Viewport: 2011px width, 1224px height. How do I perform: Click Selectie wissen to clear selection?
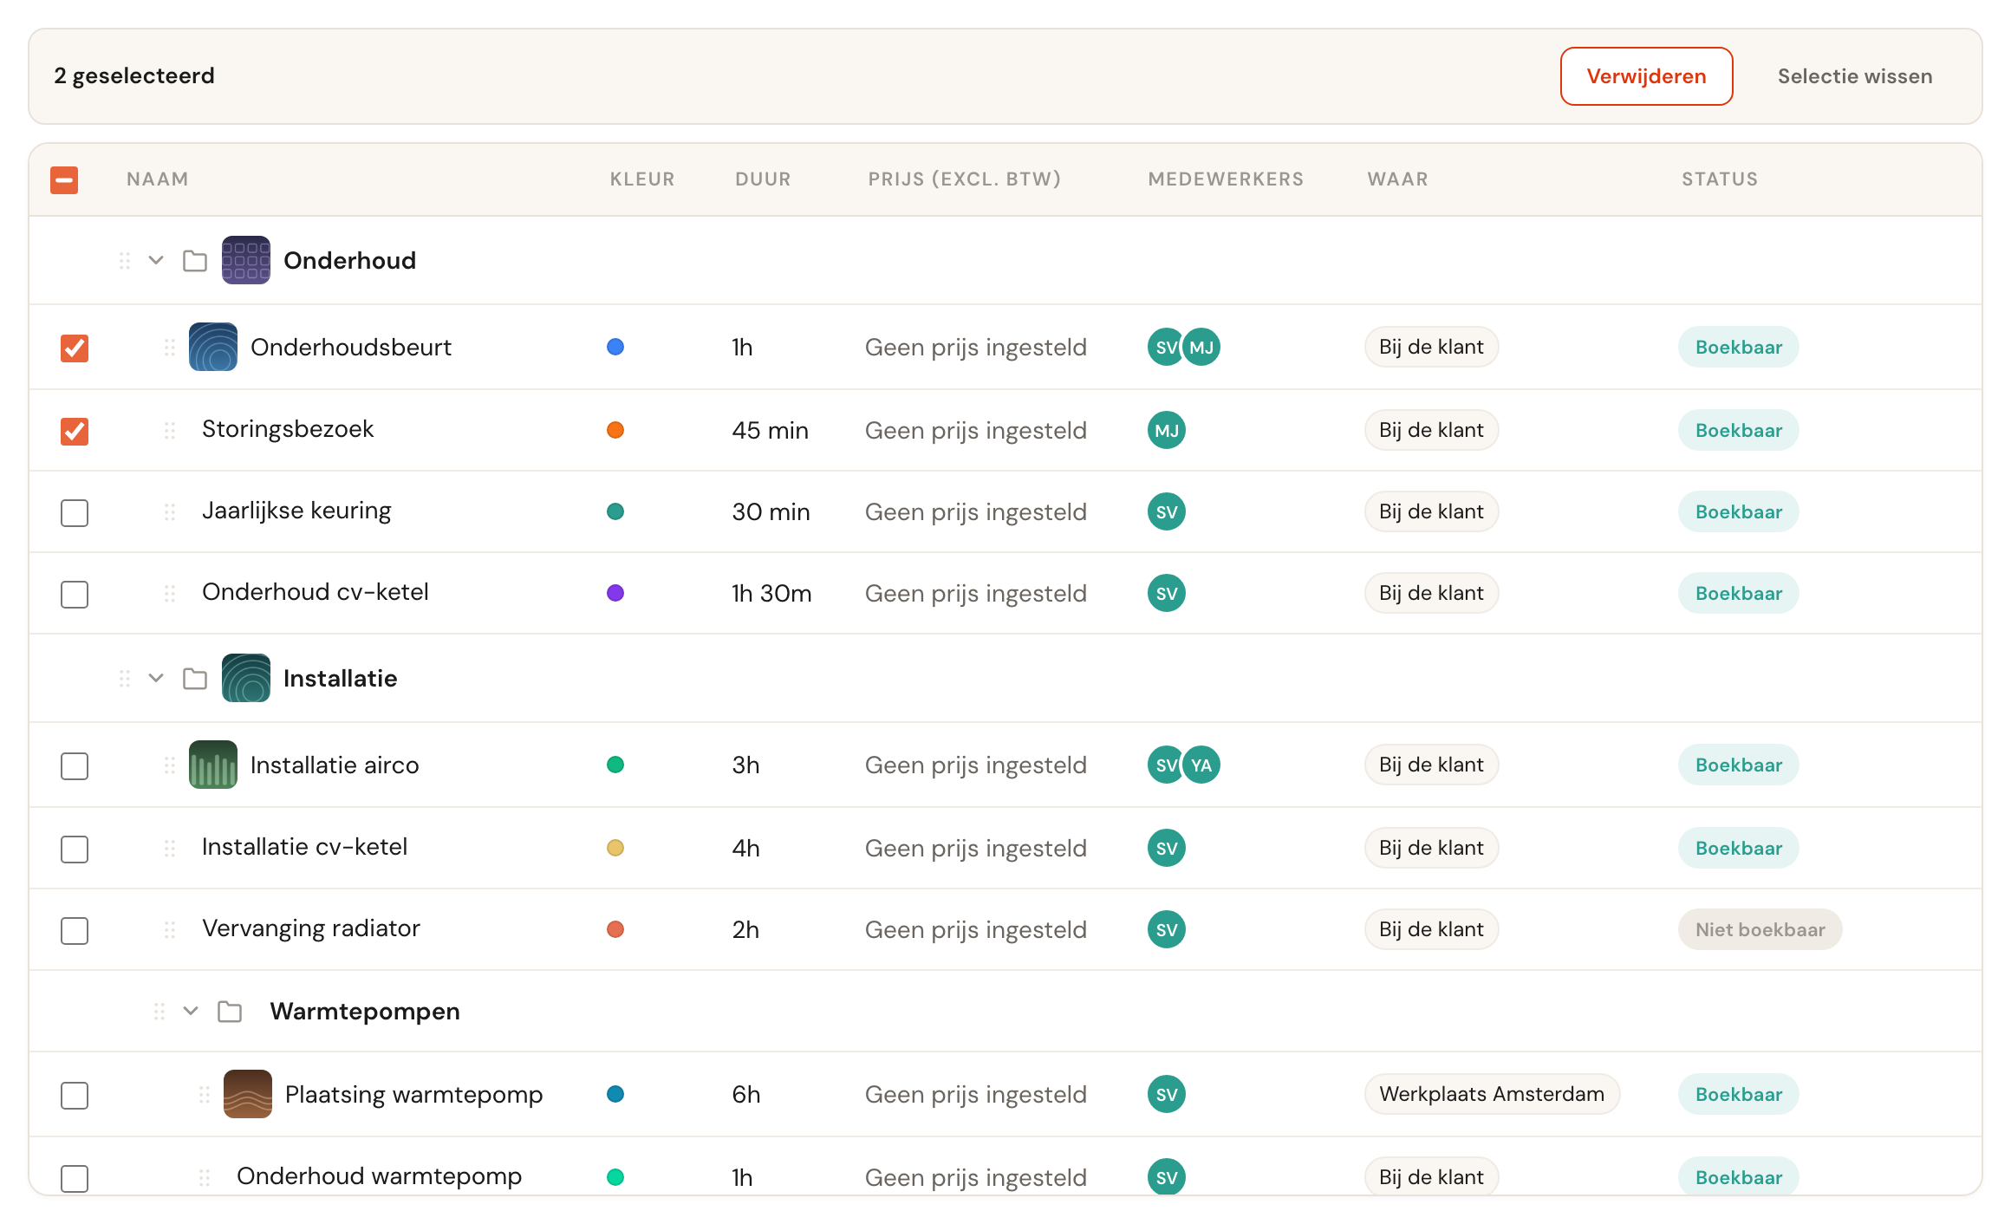tap(1855, 76)
